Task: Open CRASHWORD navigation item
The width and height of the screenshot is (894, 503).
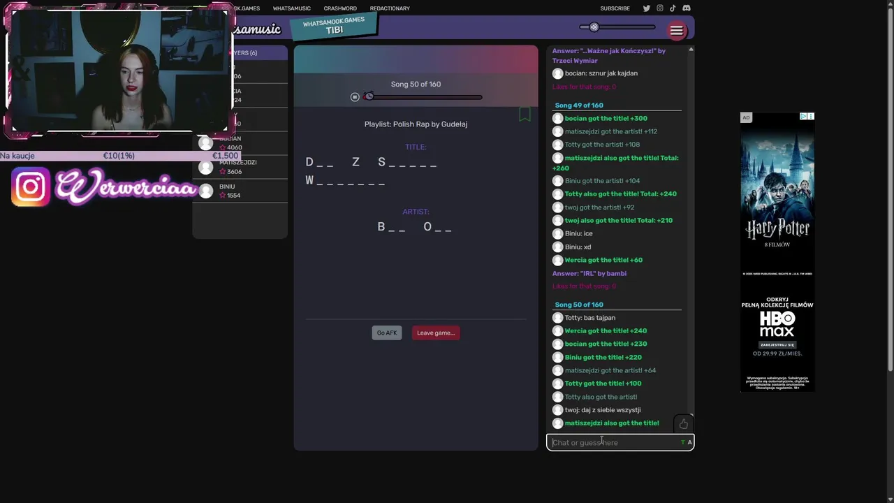Action: pos(340,8)
